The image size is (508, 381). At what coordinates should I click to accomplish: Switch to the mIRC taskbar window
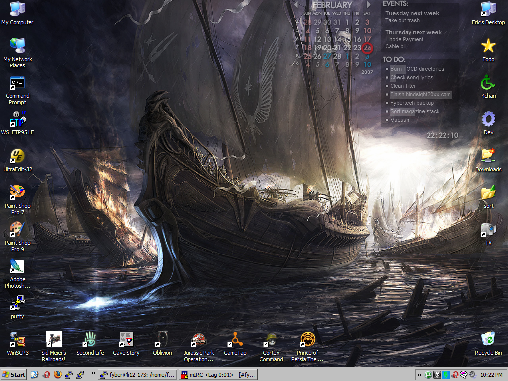click(219, 375)
